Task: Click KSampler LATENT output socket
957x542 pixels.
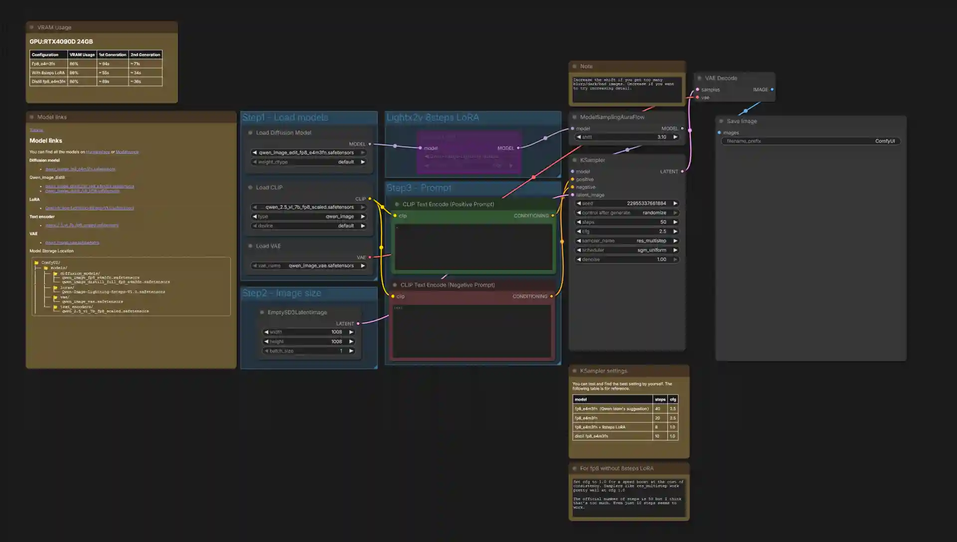Action: (x=682, y=171)
